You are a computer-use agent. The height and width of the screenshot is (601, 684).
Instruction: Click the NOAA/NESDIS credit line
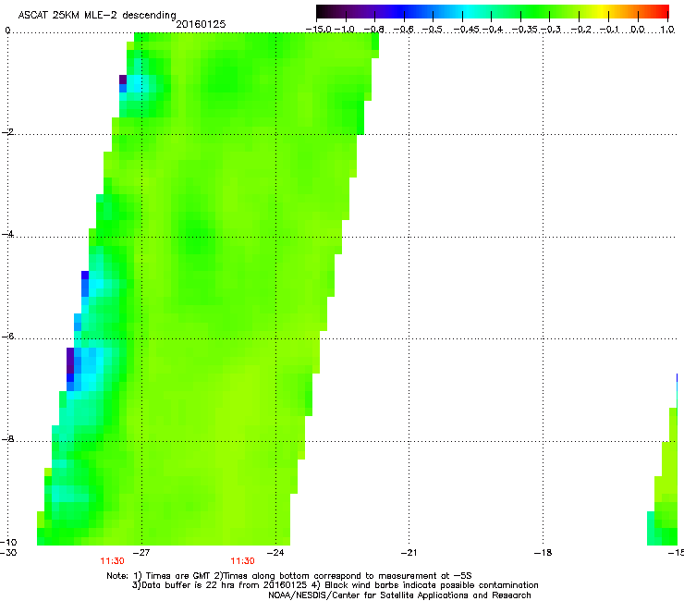coord(399,595)
